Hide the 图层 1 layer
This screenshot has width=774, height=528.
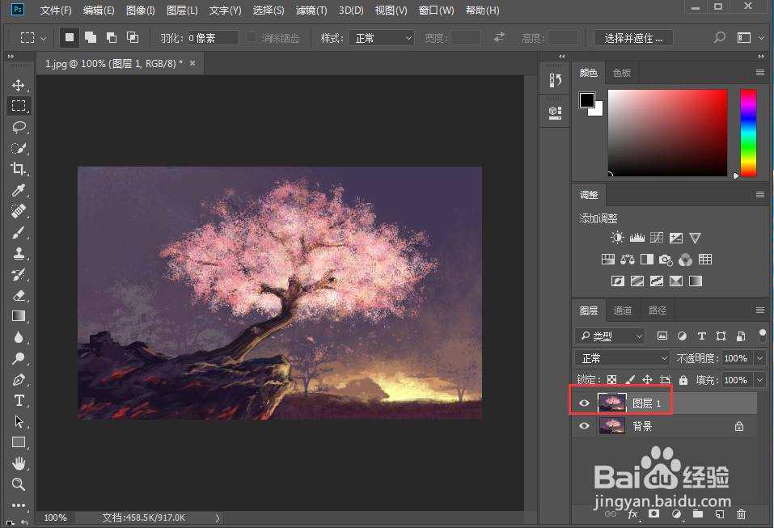[x=584, y=403]
